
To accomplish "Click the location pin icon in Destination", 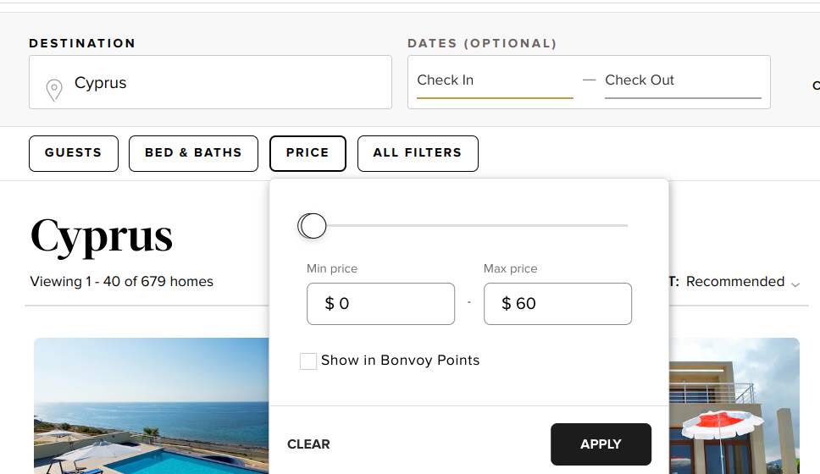I will click(54, 89).
